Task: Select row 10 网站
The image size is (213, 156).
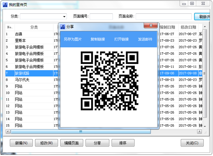Action: click(104, 93)
